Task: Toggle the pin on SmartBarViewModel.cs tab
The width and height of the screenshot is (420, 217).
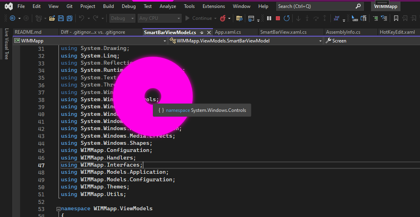Action: click(x=202, y=32)
